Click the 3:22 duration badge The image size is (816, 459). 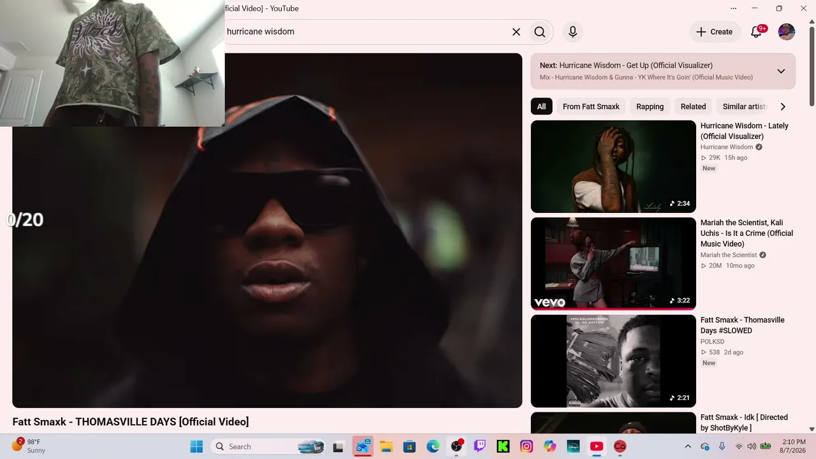click(680, 300)
